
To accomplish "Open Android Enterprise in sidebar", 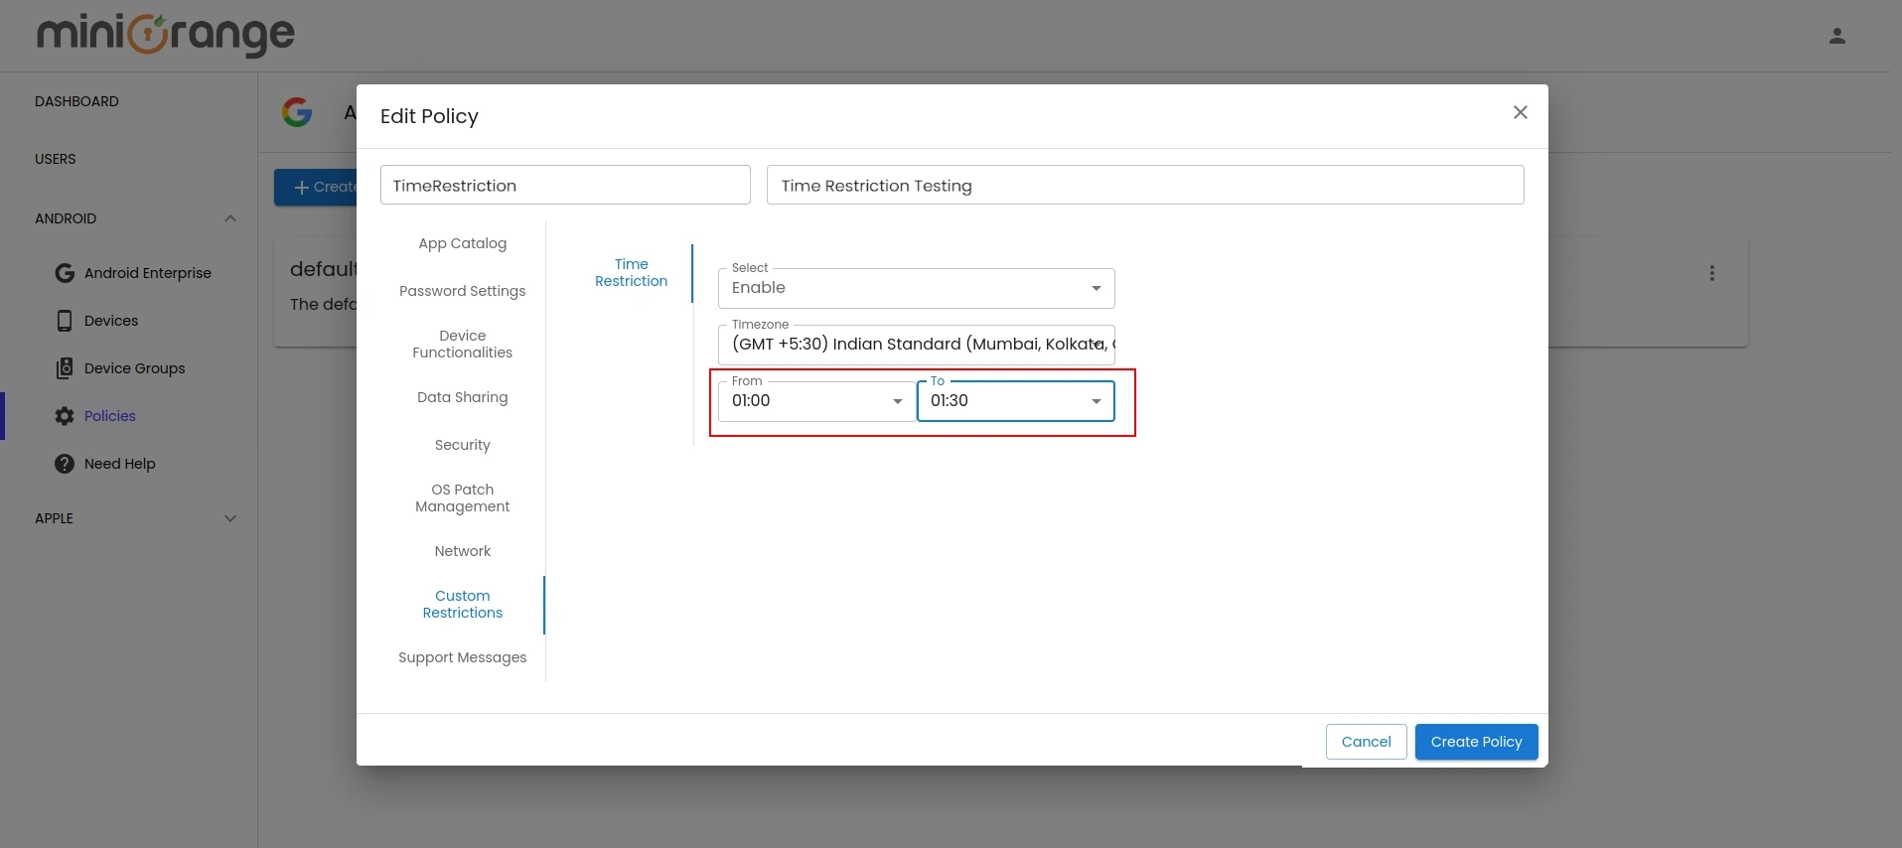I will point(148,273).
